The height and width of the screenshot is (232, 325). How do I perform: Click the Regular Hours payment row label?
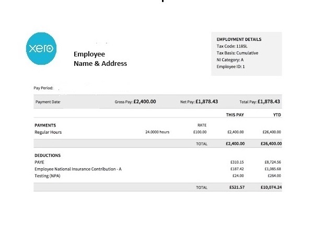[x=48, y=132]
